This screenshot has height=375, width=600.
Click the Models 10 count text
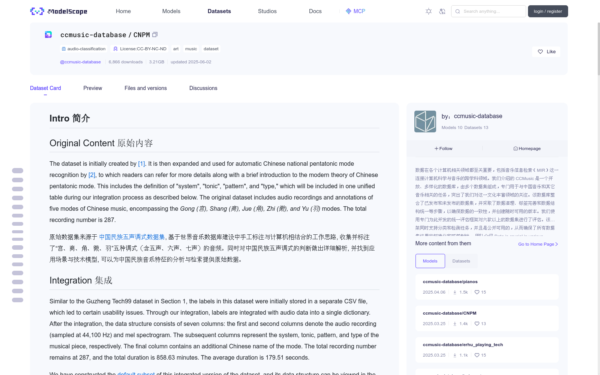[x=452, y=127]
